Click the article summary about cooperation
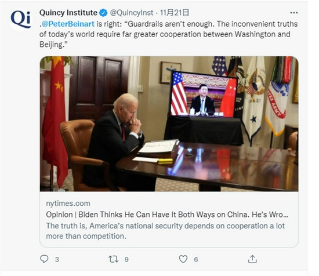Viewport: 319px width, 276px height. [165, 231]
